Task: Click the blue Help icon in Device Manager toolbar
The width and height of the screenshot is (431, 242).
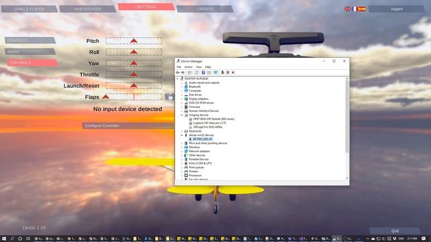Action: (203, 73)
